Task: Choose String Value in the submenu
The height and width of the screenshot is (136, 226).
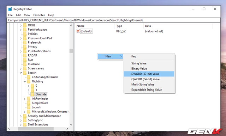Action: 149,63
